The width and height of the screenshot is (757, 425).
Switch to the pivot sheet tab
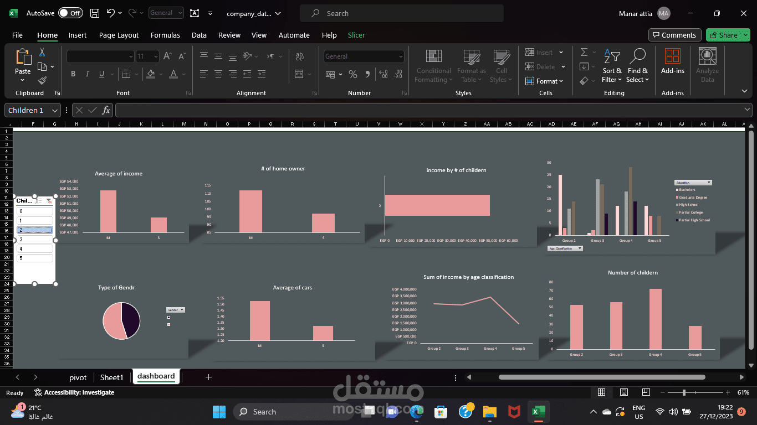(x=78, y=377)
